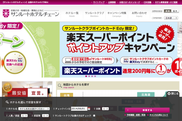Image resolution: width=182 pixels, height=121 pixels.
Task: Open the ホテル一覧 Hotels menu
Action: (72, 14)
